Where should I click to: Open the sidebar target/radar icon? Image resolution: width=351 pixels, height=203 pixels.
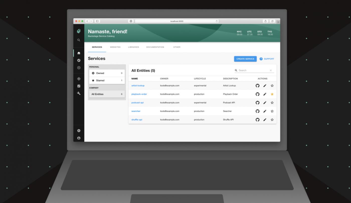tap(79, 79)
